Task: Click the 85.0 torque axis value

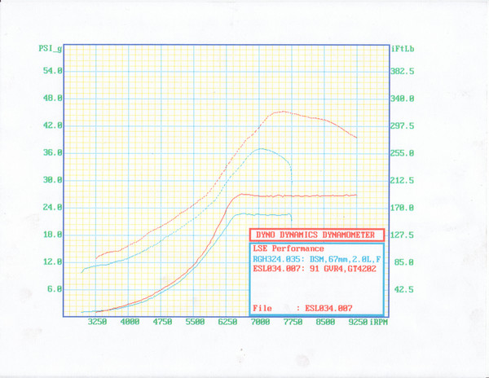Action: (x=404, y=262)
